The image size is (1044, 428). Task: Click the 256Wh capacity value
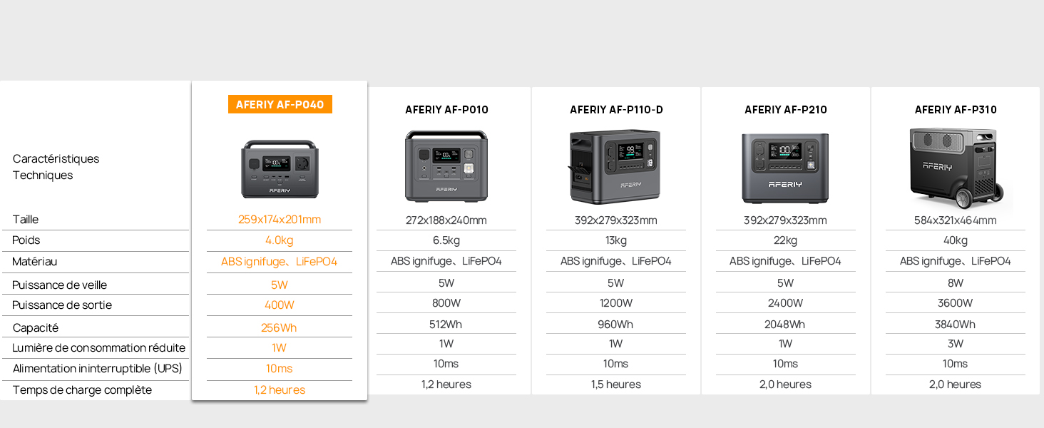click(x=280, y=328)
